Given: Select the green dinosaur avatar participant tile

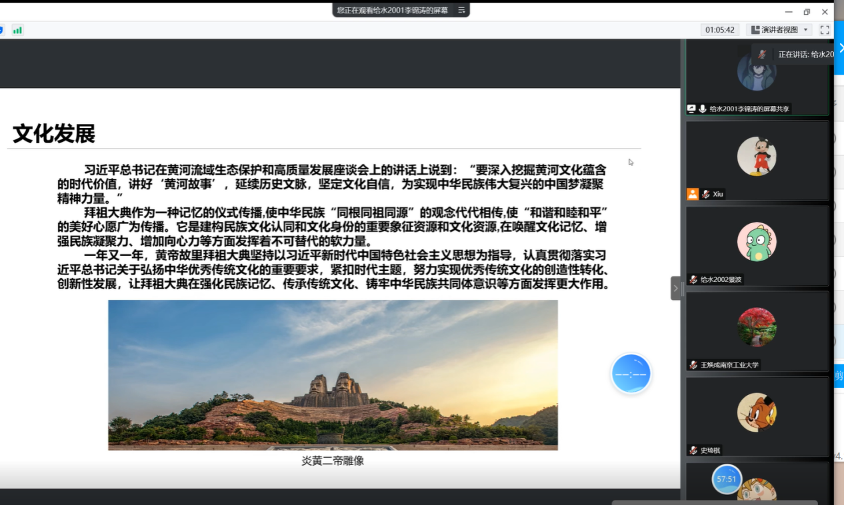Looking at the screenshot, I should tap(757, 242).
